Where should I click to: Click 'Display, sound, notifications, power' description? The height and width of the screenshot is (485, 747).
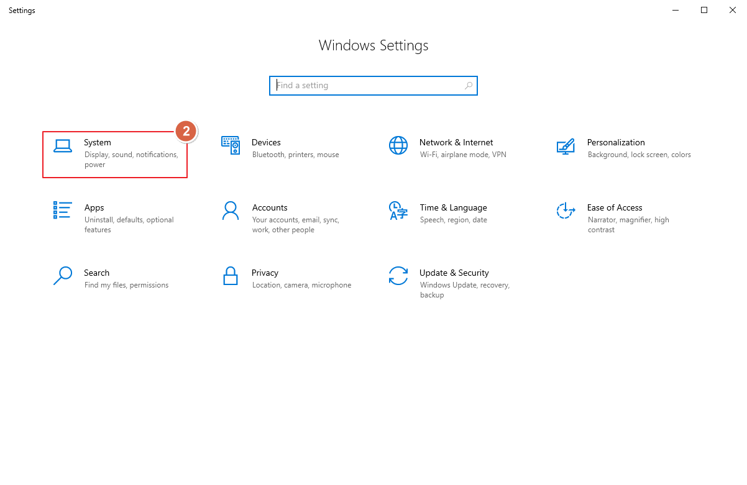tap(131, 160)
